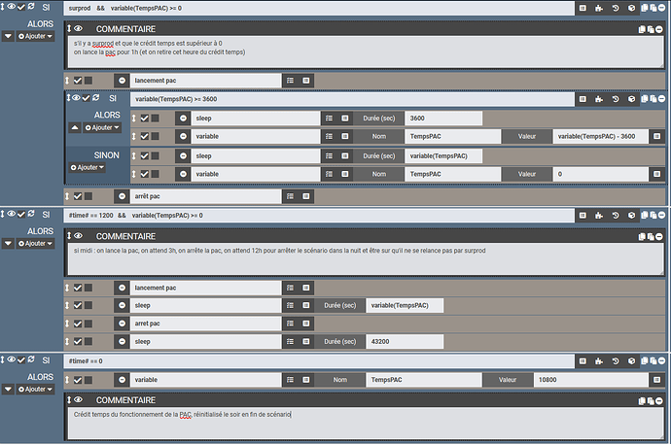Click the repeat icon on the '#time# == 0' block
Image resolution: width=671 pixels, height=444 pixels.
30,360
